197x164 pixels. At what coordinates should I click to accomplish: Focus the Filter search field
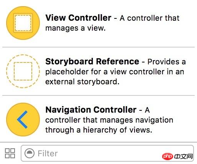[107, 153]
